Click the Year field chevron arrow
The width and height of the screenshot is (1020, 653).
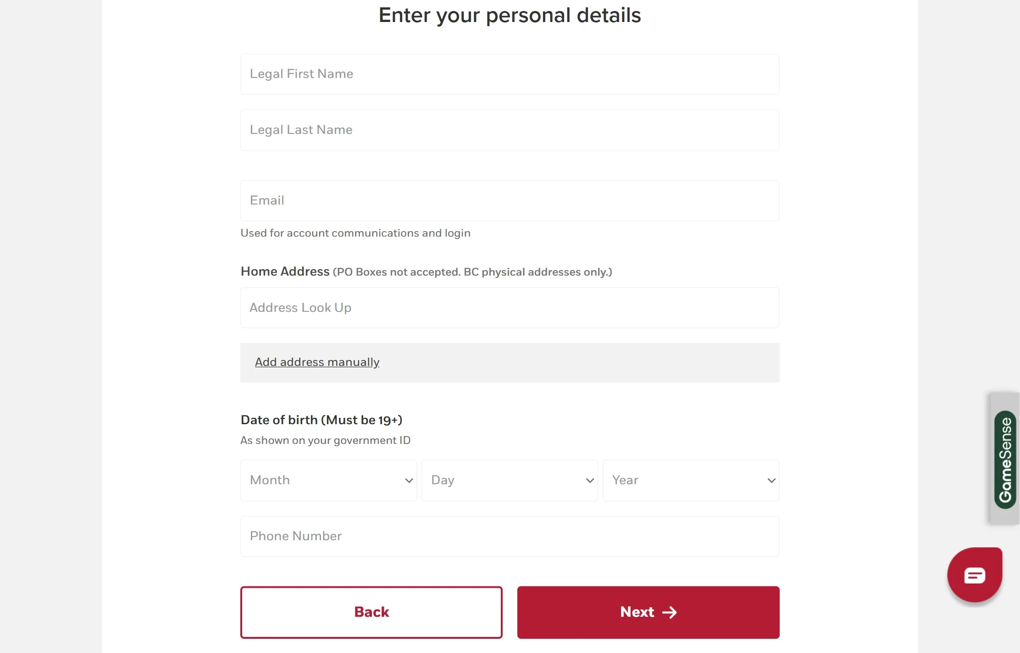click(771, 481)
